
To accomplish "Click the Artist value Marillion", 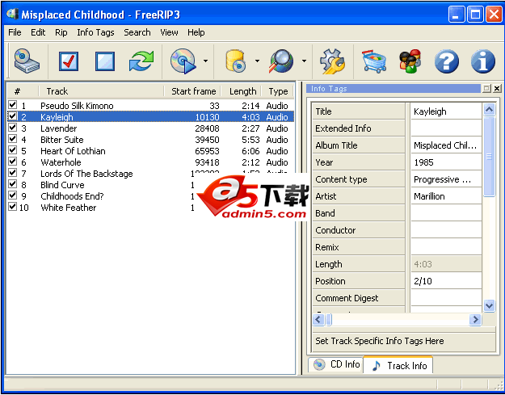I will coord(446,196).
